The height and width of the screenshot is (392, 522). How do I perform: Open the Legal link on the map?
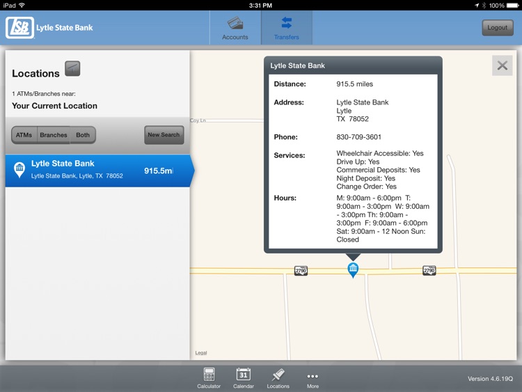(201, 353)
